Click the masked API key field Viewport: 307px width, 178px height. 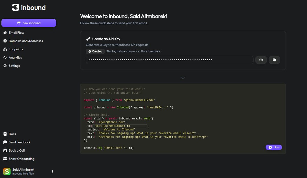coord(170,60)
